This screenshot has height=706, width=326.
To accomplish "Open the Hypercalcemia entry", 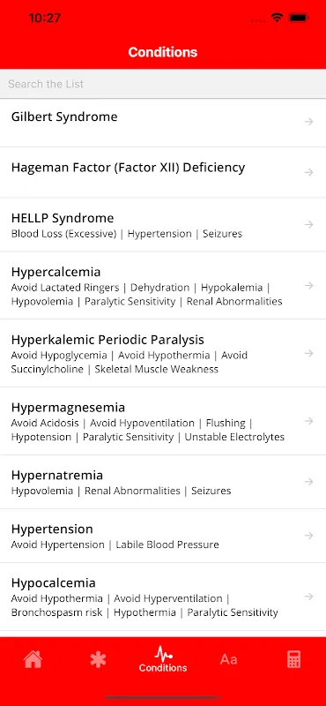I will point(163,285).
